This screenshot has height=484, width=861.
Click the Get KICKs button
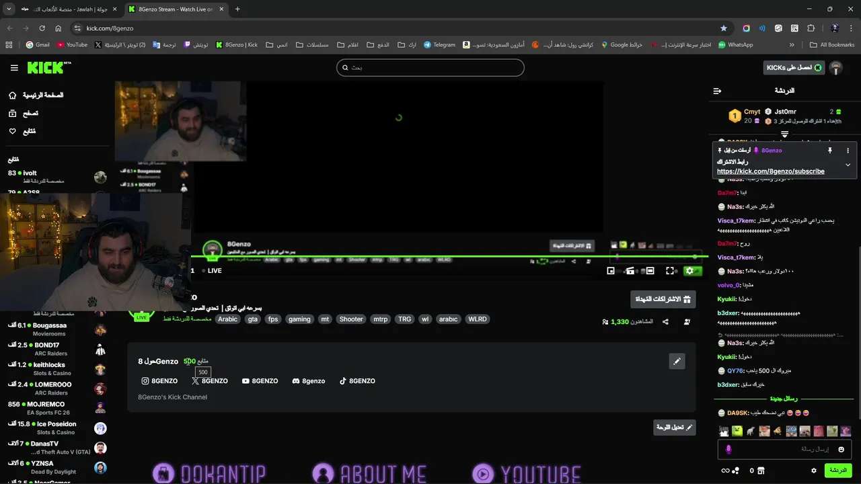point(794,68)
